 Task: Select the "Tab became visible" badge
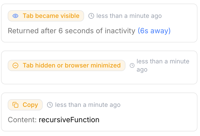coord(46,16)
